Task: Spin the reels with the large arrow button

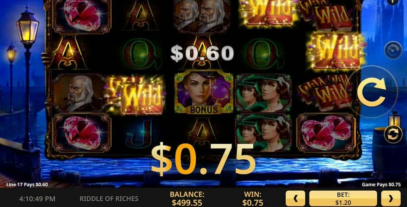Action: click(371, 92)
